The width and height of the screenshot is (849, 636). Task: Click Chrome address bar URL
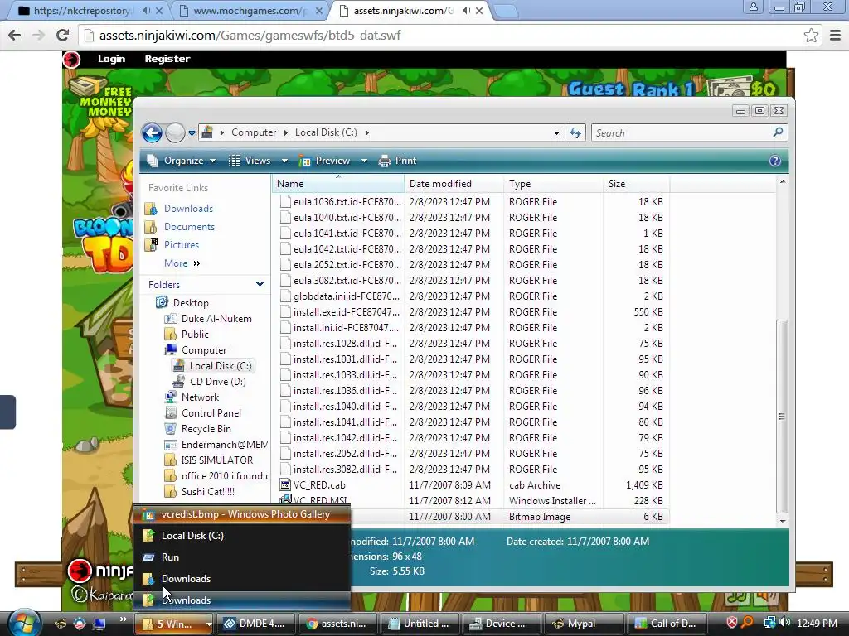coord(250,35)
